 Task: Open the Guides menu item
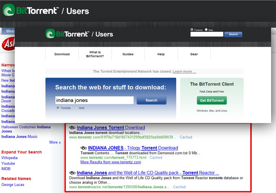pos(128,54)
